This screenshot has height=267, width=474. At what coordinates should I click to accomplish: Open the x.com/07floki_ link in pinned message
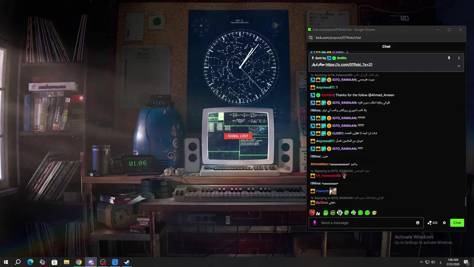[349, 65]
